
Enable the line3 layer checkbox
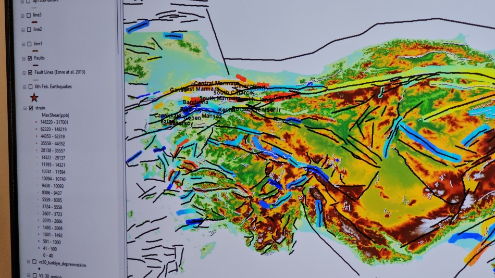click(x=29, y=15)
